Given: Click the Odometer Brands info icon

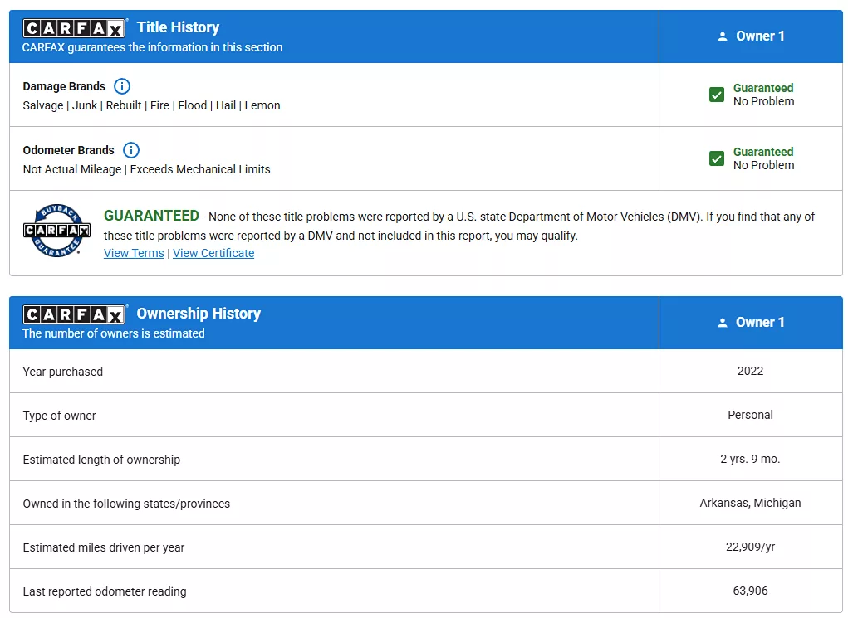Looking at the screenshot, I should pos(131,150).
